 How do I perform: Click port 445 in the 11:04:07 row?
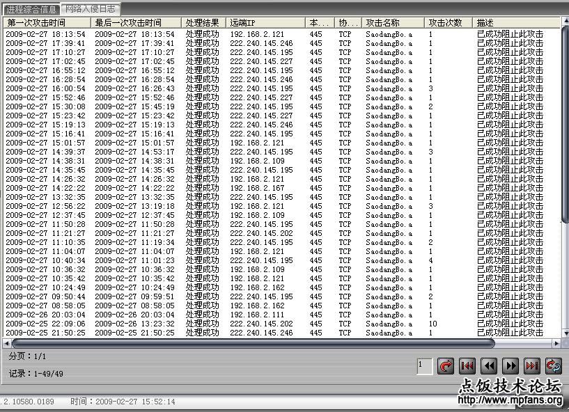pyautogui.click(x=315, y=251)
